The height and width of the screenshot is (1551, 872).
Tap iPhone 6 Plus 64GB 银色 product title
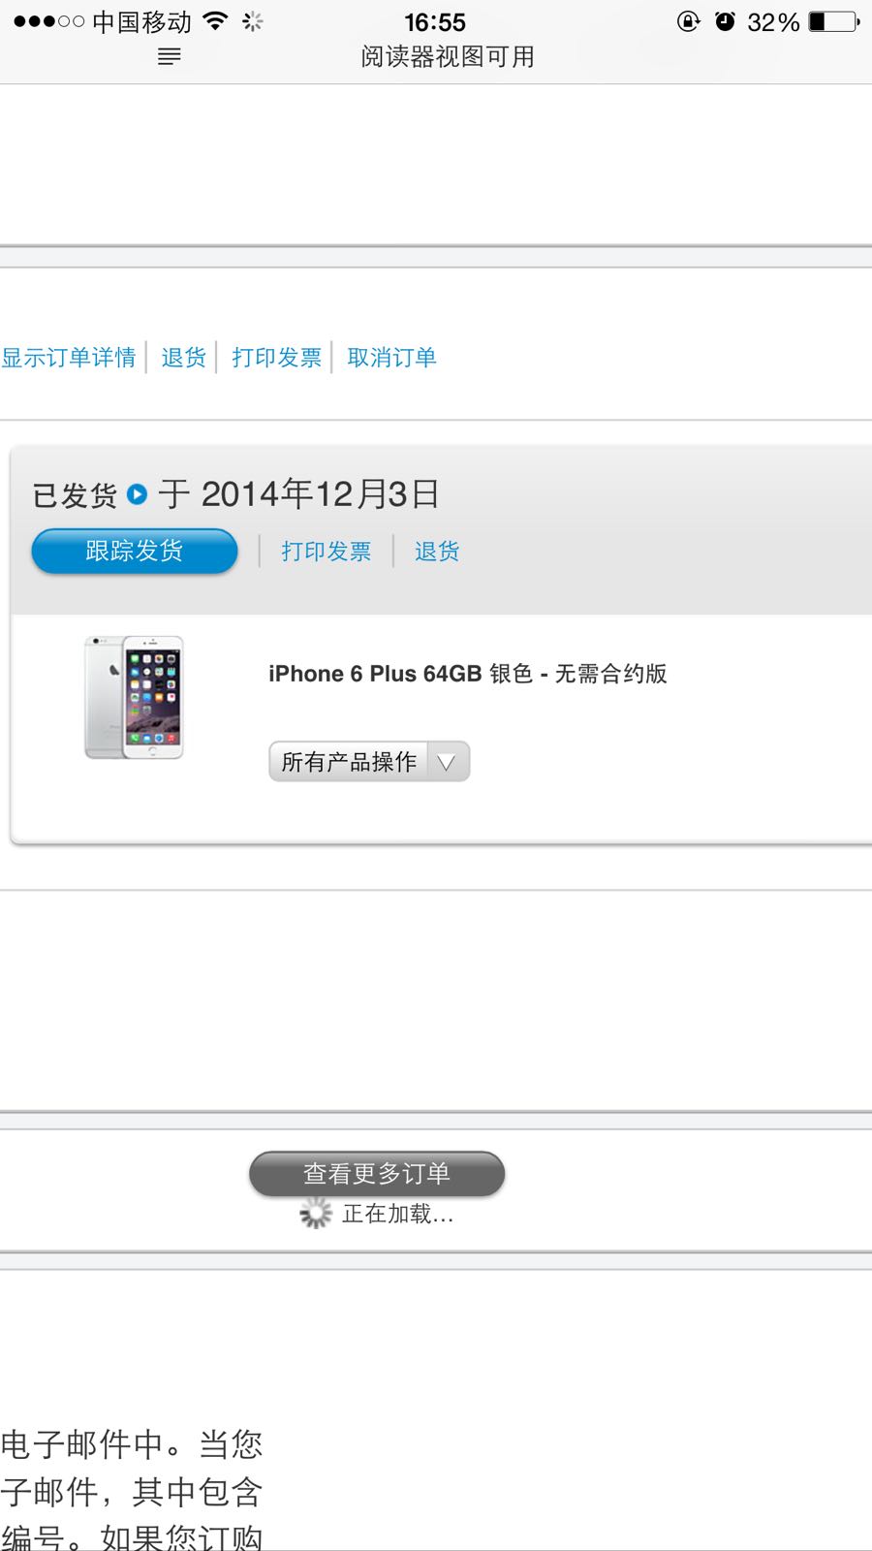(x=468, y=674)
